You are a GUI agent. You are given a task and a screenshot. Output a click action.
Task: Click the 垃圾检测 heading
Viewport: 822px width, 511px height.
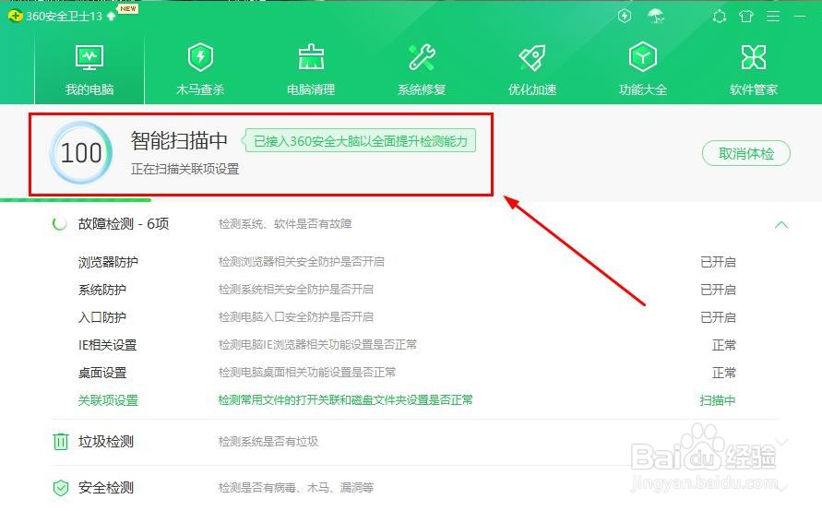click(106, 442)
